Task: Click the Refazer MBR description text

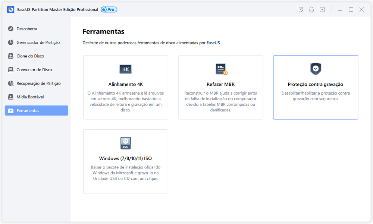Action: click(220, 101)
